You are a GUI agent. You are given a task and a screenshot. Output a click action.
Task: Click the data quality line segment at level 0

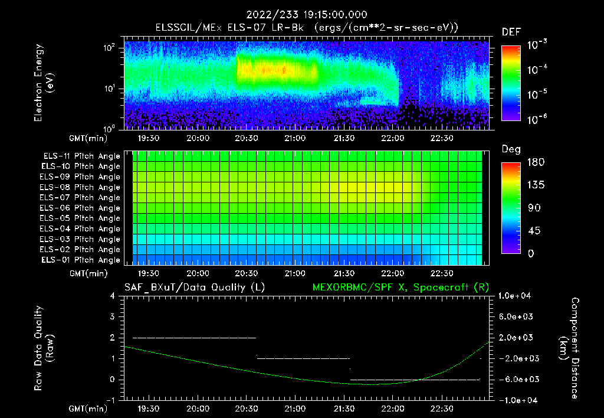click(415, 380)
